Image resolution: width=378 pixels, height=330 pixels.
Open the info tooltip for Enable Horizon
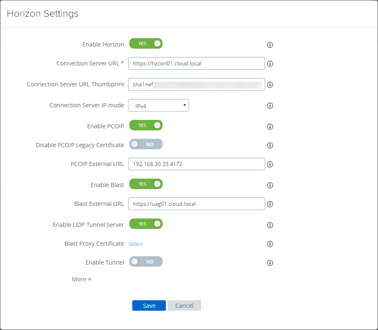click(270, 45)
